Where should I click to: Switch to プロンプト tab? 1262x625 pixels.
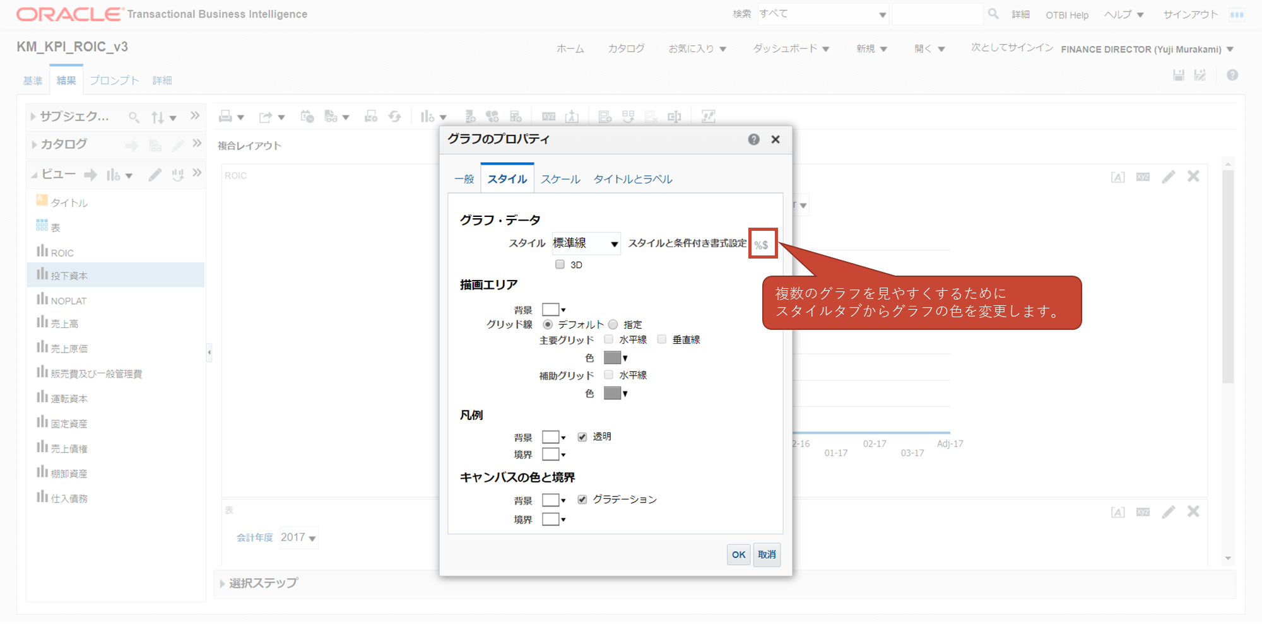[114, 80]
